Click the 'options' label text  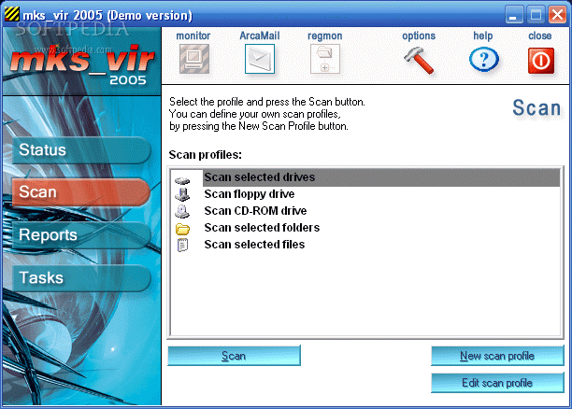point(419,35)
